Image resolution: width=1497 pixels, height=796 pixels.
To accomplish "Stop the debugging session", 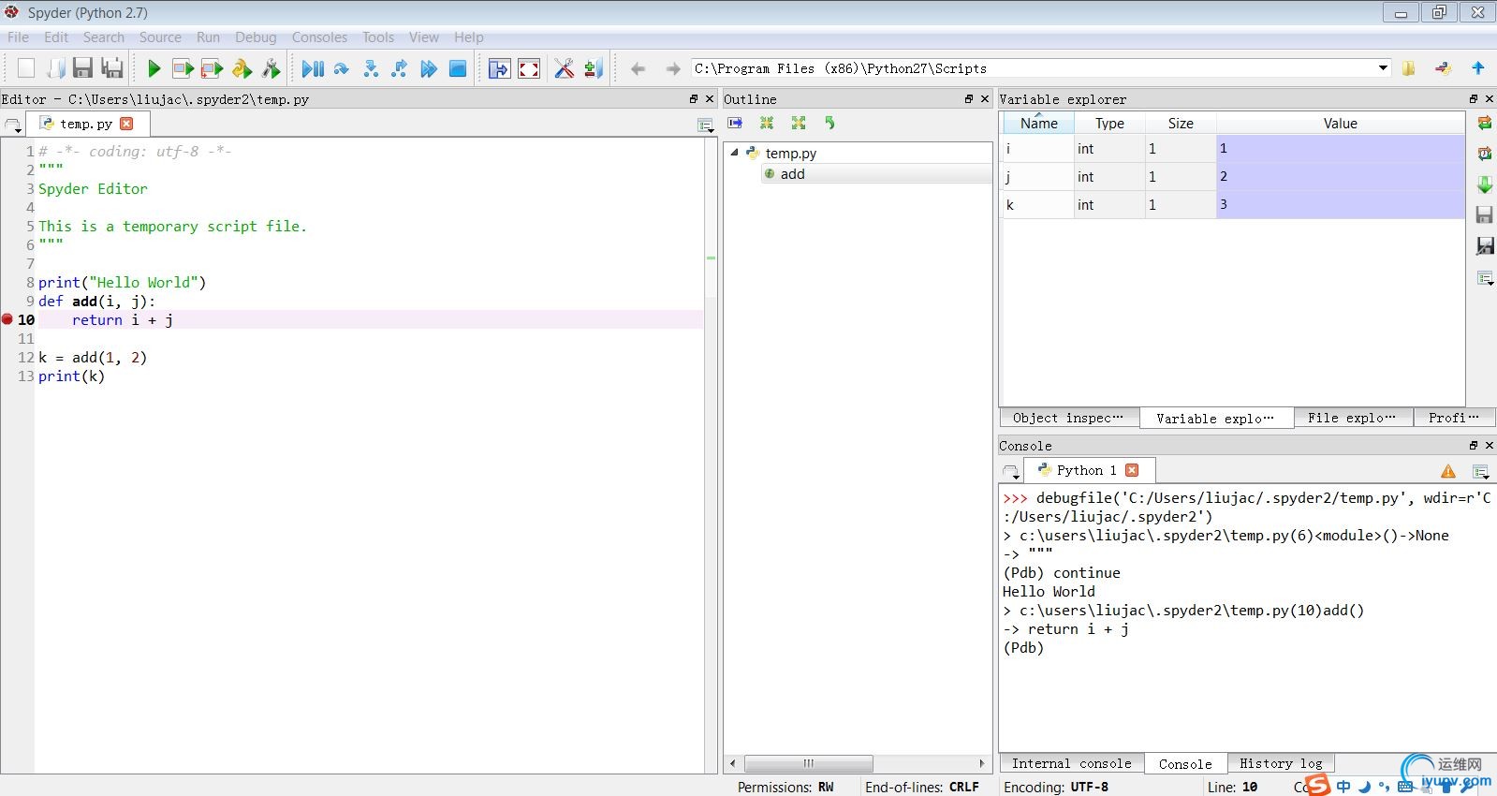I will point(458,68).
